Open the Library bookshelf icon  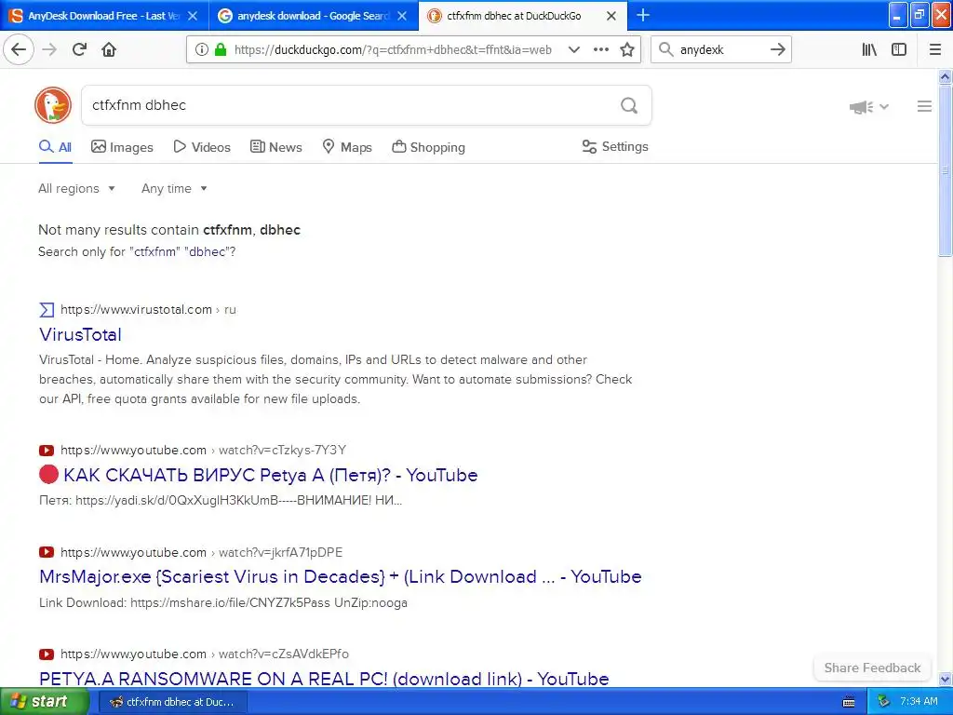(x=869, y=50)
